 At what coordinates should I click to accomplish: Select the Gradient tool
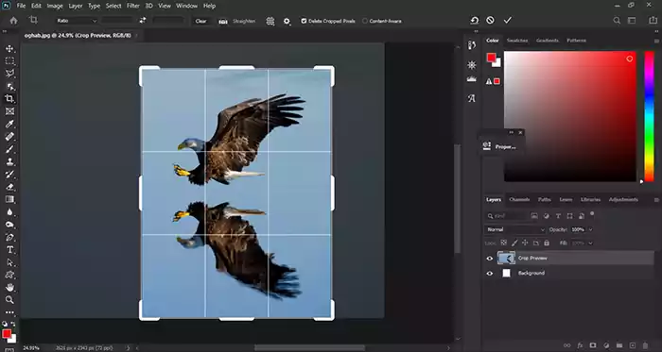click(x=9, y=199)
